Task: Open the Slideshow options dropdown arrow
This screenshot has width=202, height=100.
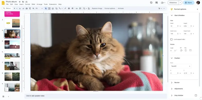Action: point(180,3)
